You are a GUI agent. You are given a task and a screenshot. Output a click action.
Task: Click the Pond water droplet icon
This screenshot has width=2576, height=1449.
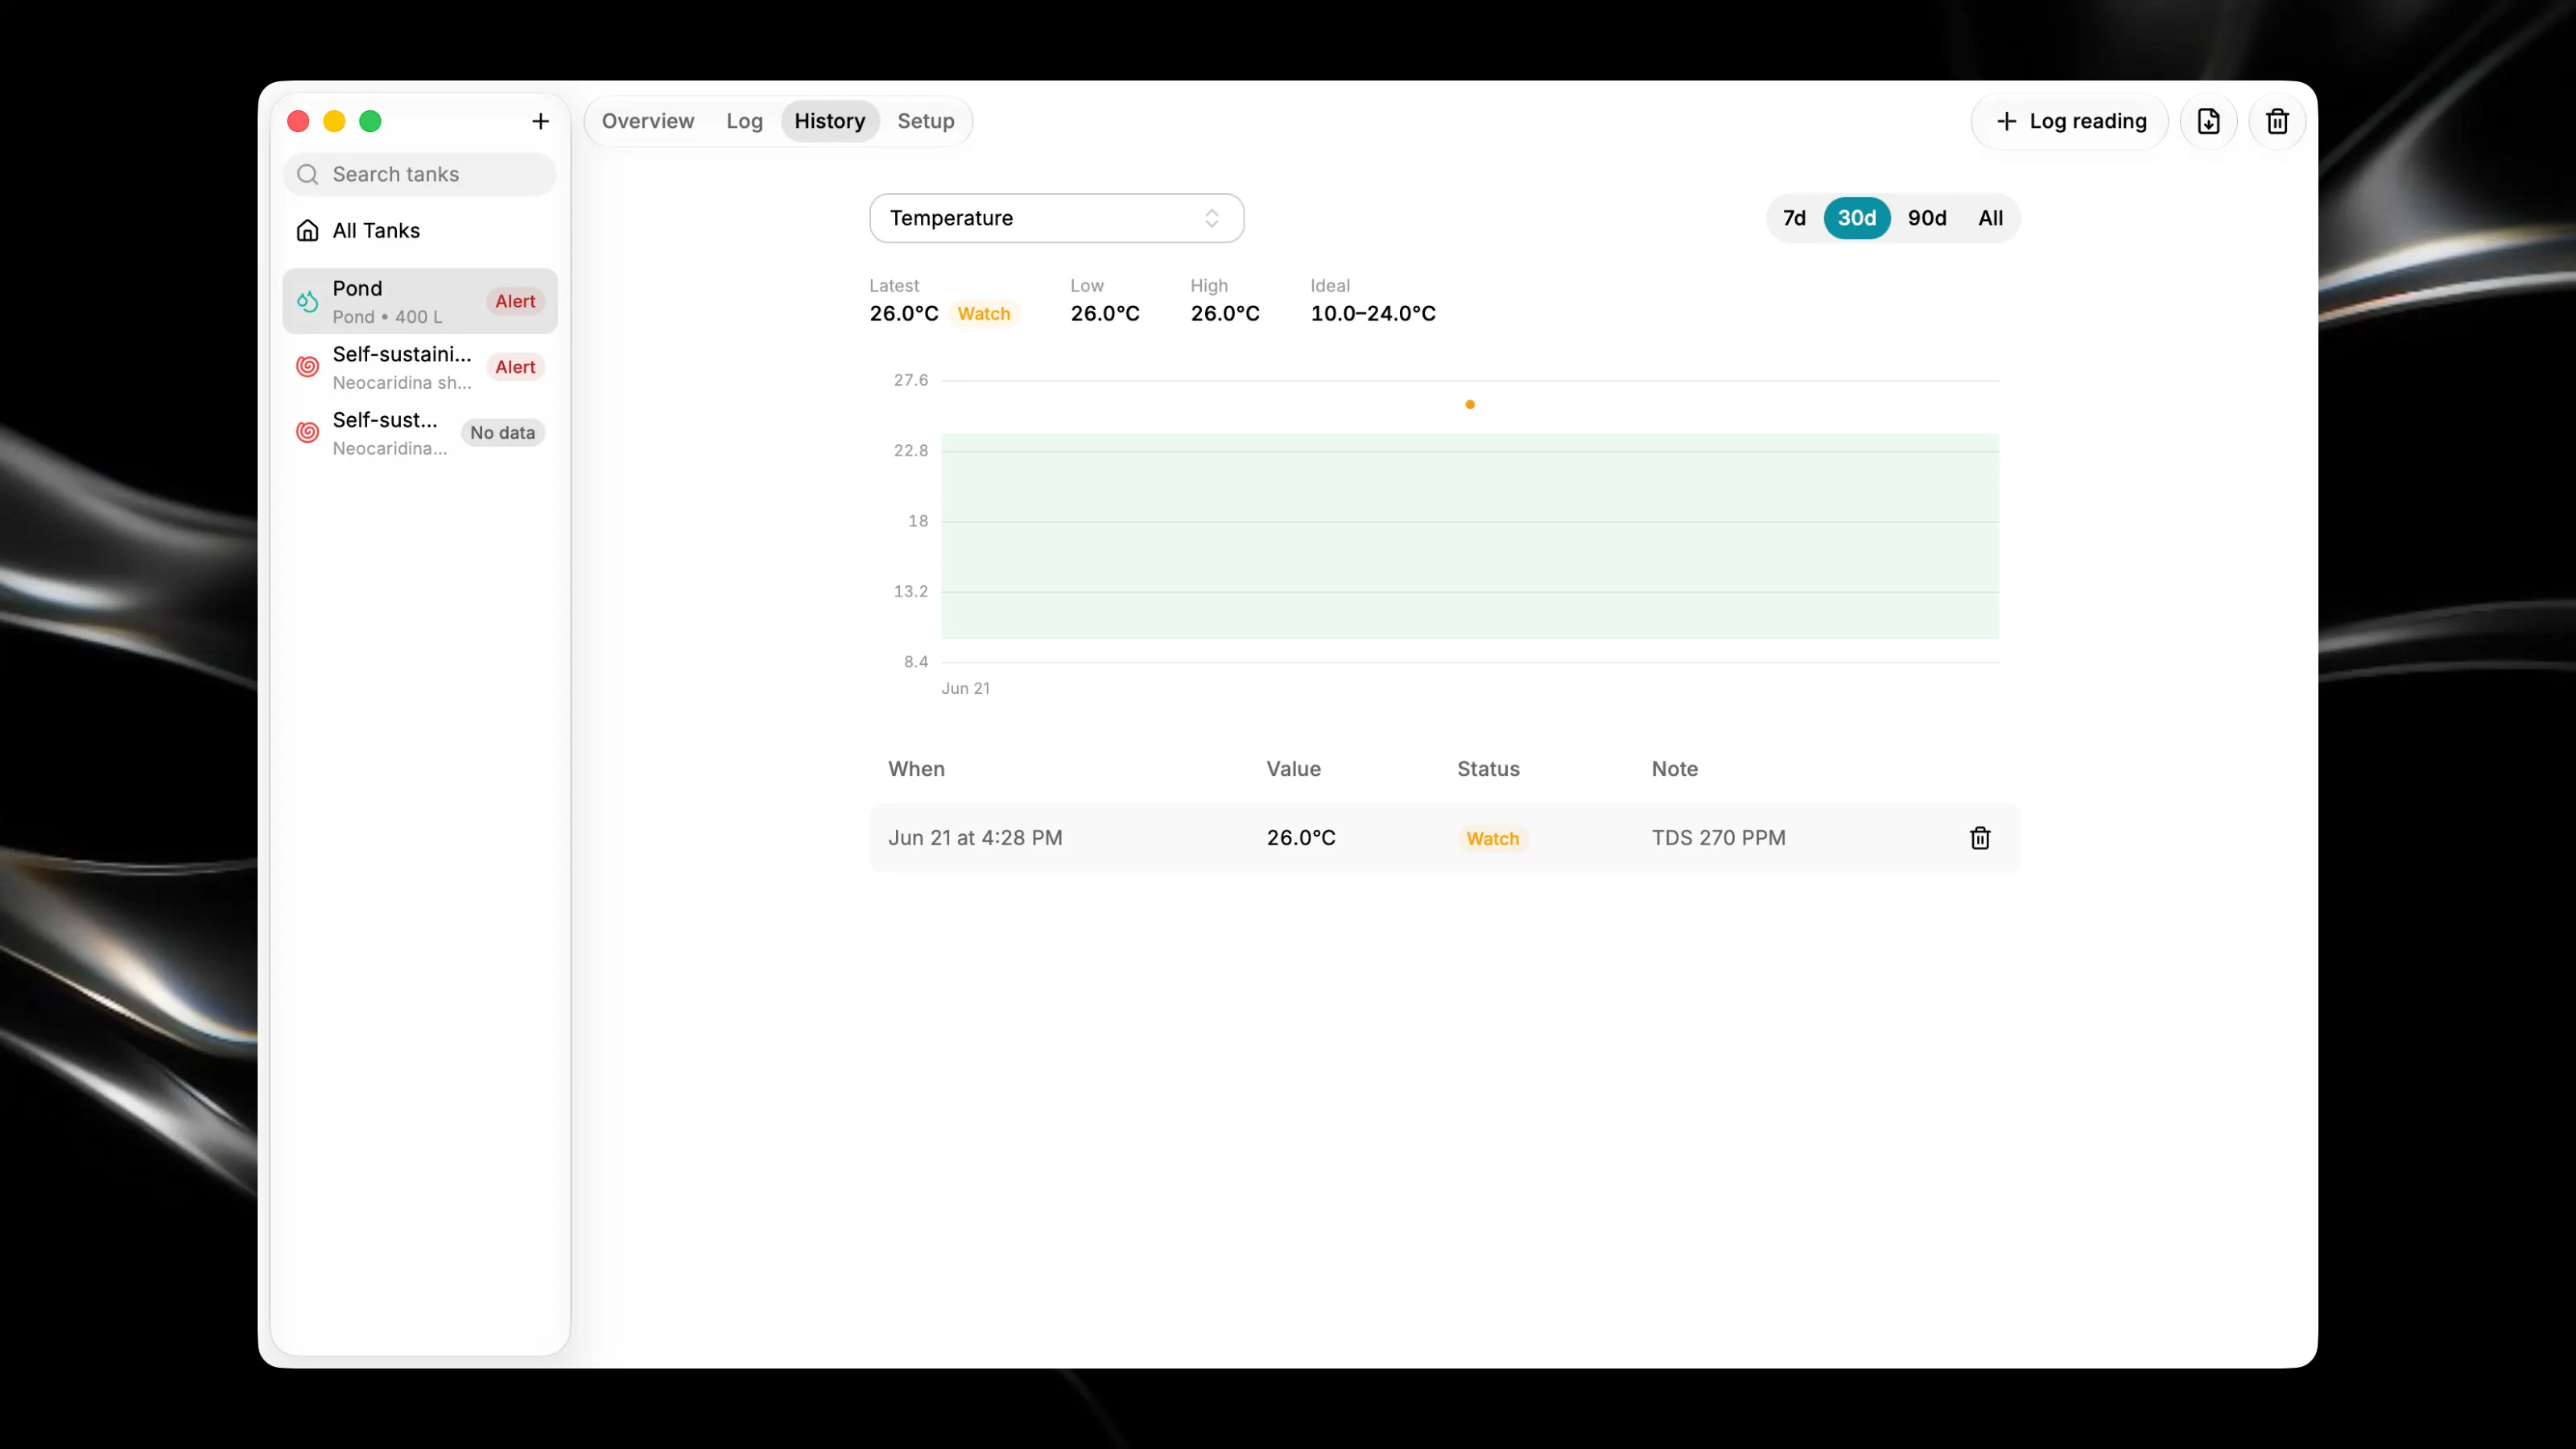pyautogui.click(x=308, y=301)
